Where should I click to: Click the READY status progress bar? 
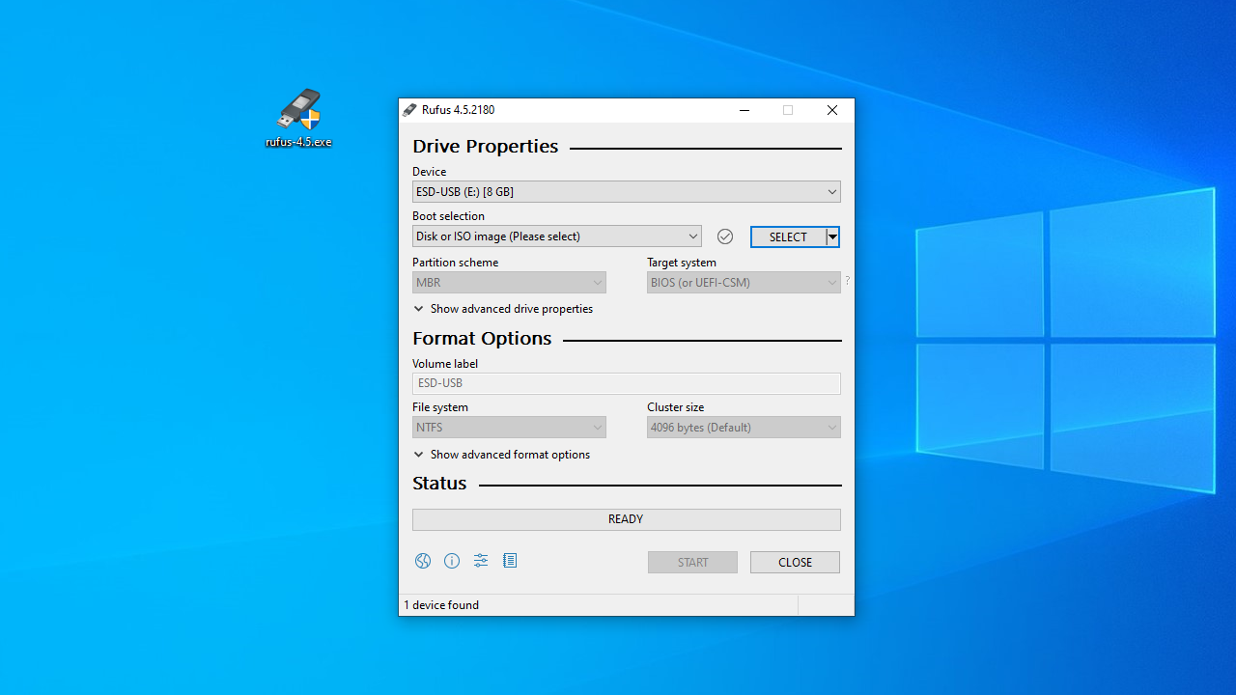coord(626,519)
